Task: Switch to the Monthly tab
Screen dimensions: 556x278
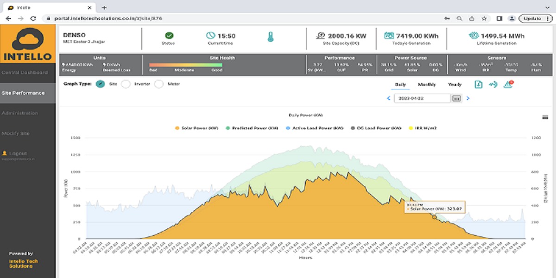Action: click(x=427, y=85)
